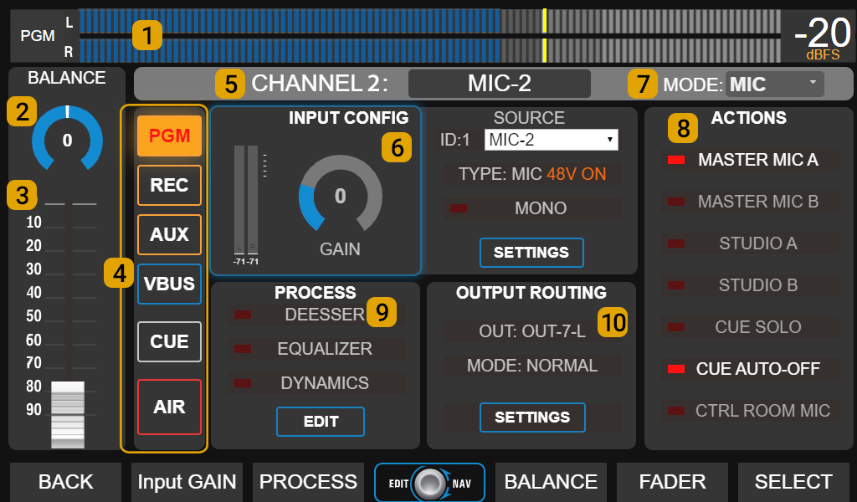Screen dimensions: 857x502
Task: Click the SELECT bottom button
Action: click(793, 482)
